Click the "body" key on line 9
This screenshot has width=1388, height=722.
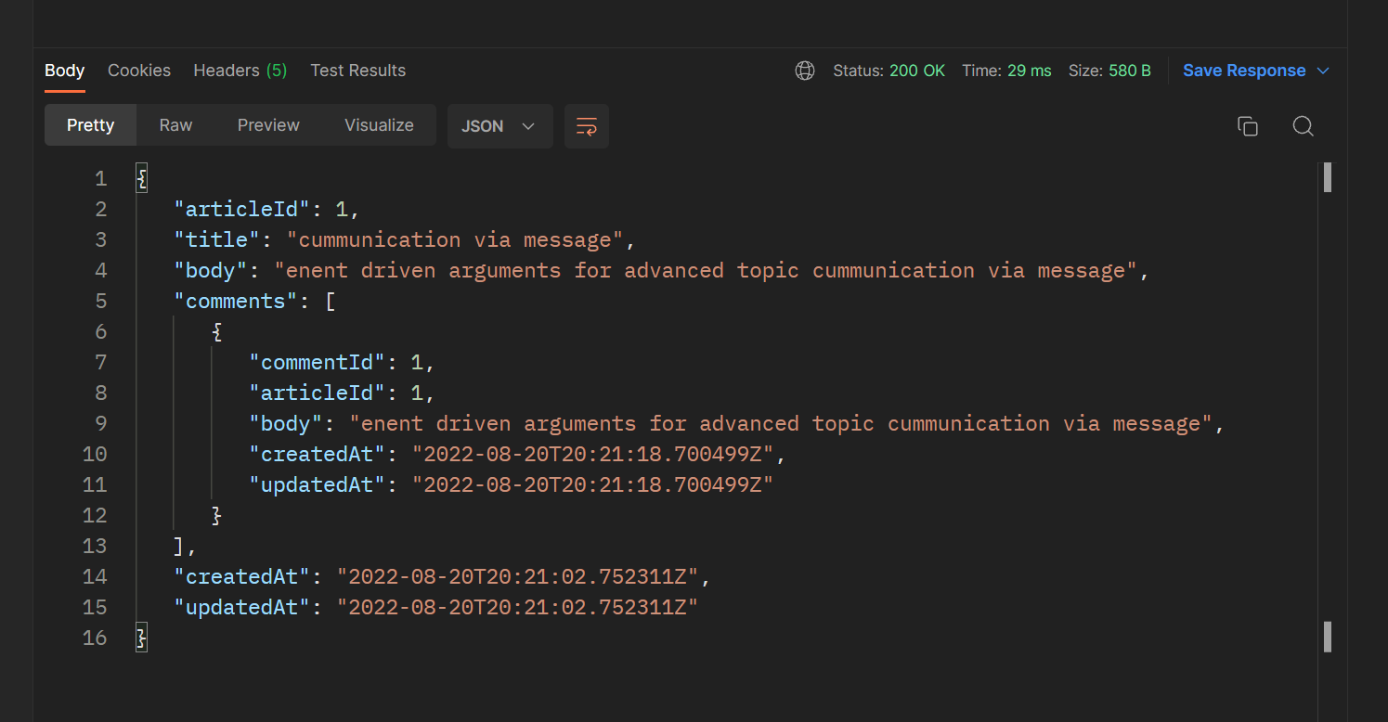click(x=286, y=423)
